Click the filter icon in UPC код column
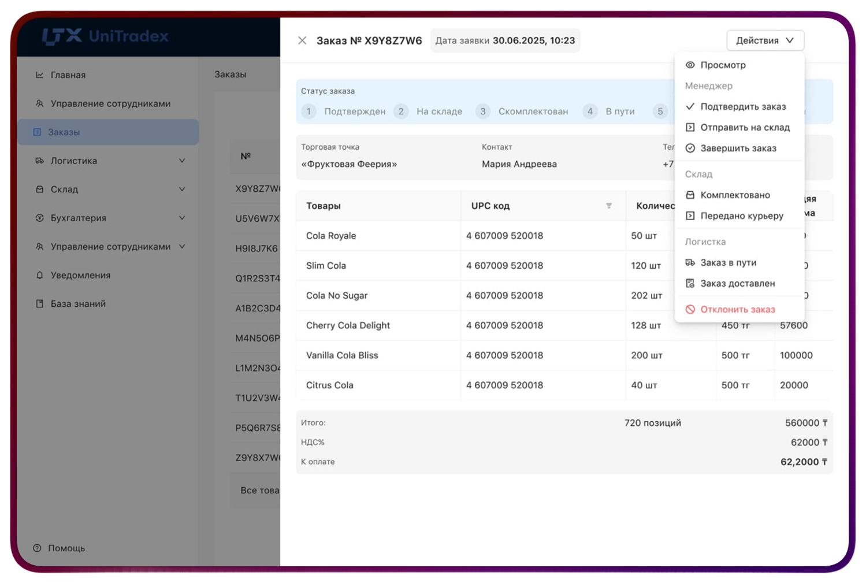The height and width of the screenshot is (583, 866). [x=608, y=206]
